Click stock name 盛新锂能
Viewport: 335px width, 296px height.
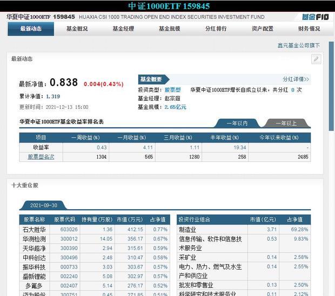coord(34,277)
